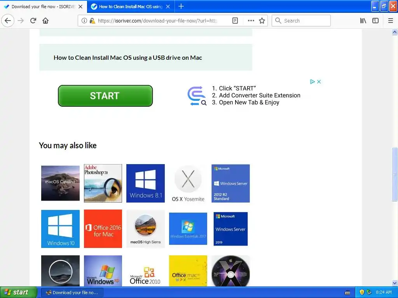The width and height of the screenshot is (398, 298).
Task: Close the Converter Suite advertisement
Action: click(319, 81)
